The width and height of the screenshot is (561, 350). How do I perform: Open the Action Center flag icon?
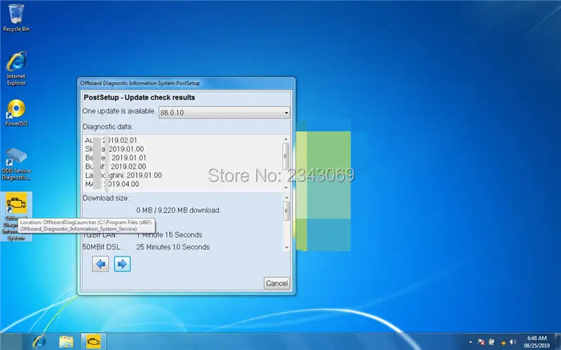tap(481, 342)
